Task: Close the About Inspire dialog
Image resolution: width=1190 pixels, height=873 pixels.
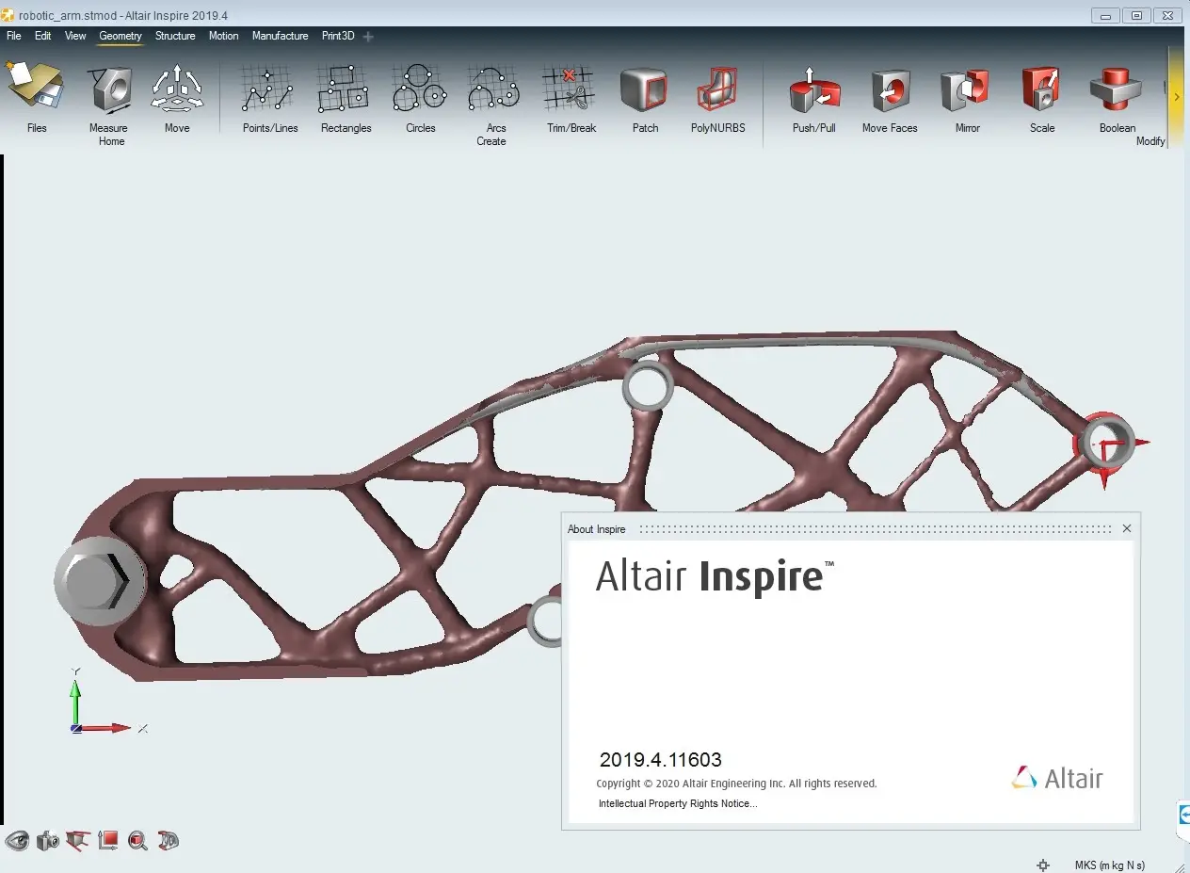Action: 1127,528
